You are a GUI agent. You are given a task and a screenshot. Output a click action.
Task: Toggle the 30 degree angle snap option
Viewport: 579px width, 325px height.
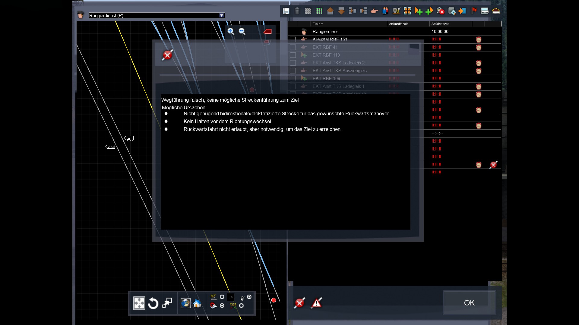222,297
